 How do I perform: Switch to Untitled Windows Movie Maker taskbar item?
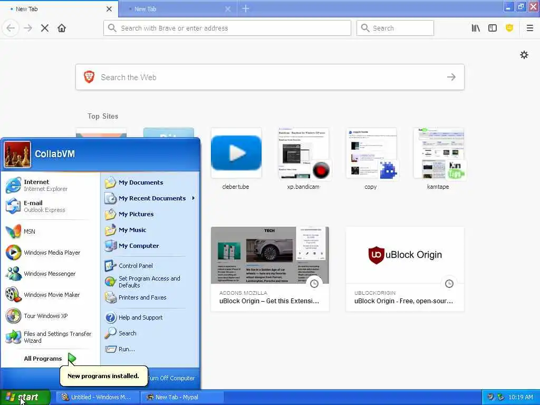98,397
